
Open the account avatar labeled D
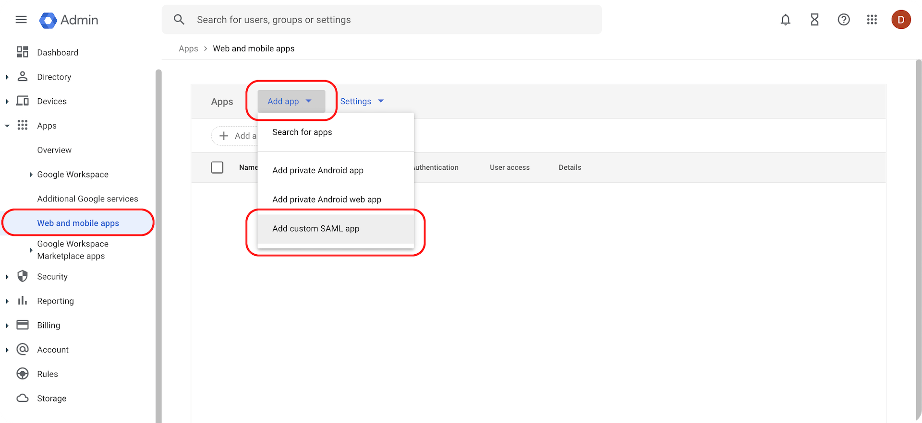901,20
